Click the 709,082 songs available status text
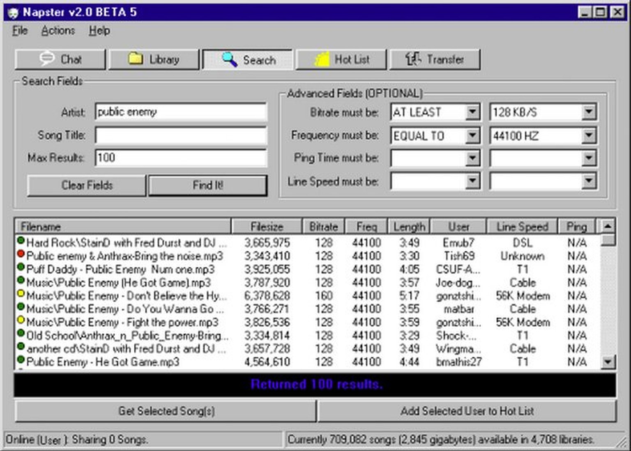The width and height of the screenshot is (631, 451). (441, 440)
